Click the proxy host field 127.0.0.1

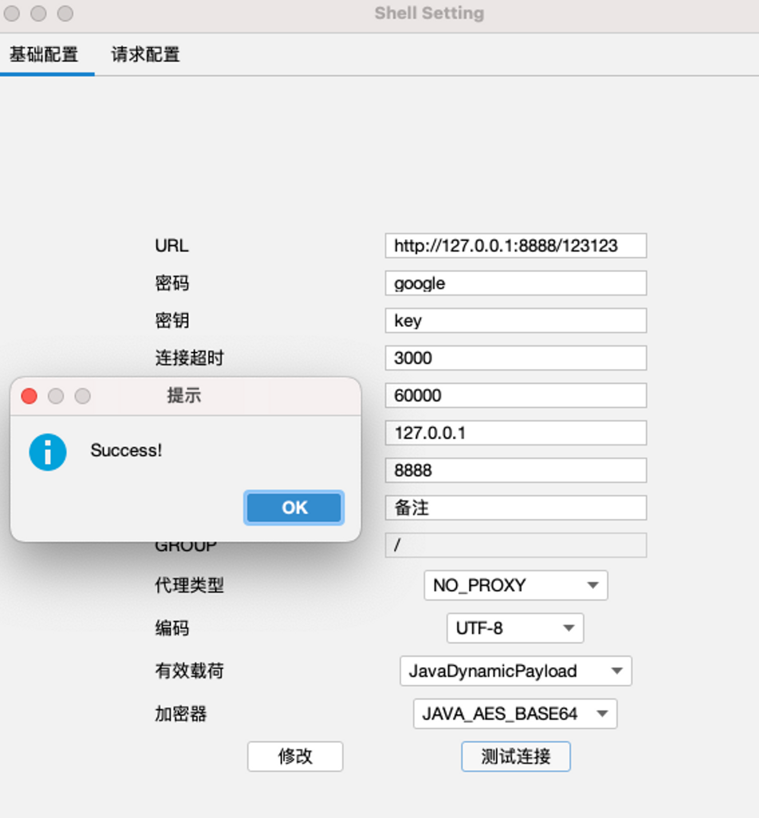pyautogui.click(x=516, y=433)
